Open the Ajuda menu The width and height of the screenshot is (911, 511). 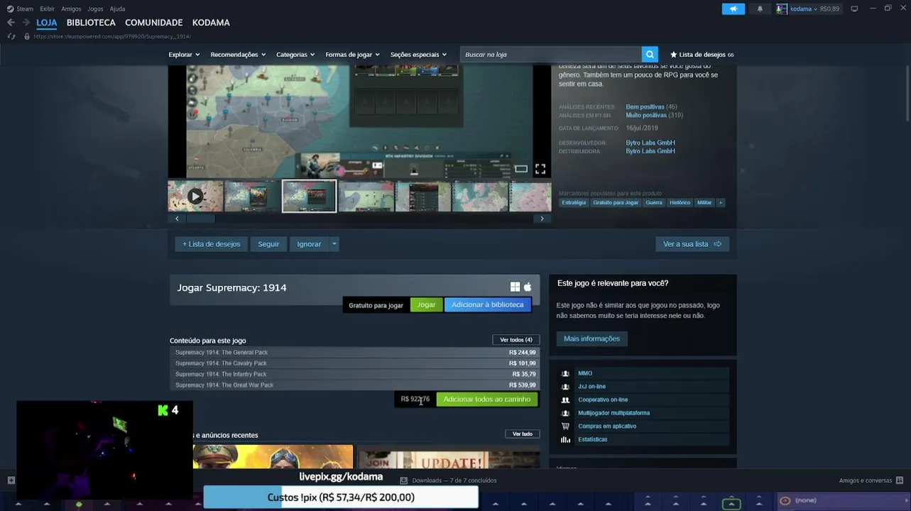coord(117,9)
